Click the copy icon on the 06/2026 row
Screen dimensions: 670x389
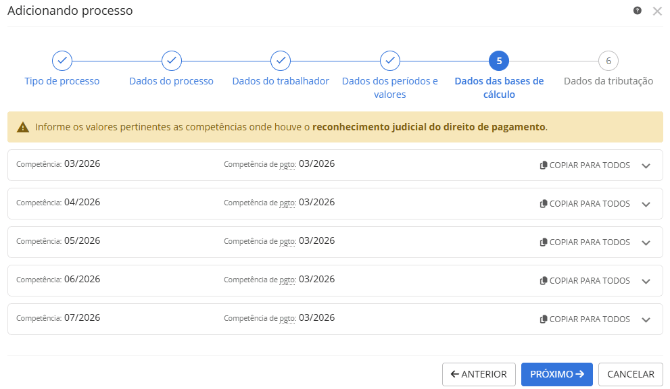(544, 280)
